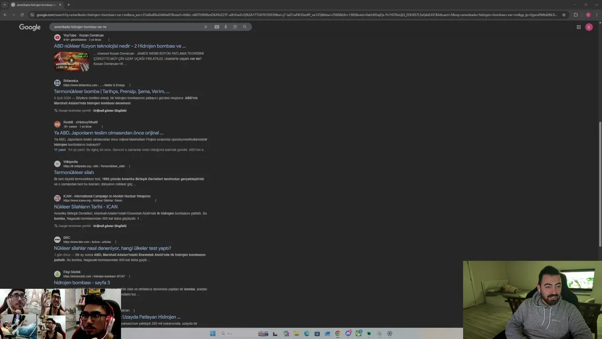
Task: Open Microsoft Edge from the taskbar
Action: 307,333
